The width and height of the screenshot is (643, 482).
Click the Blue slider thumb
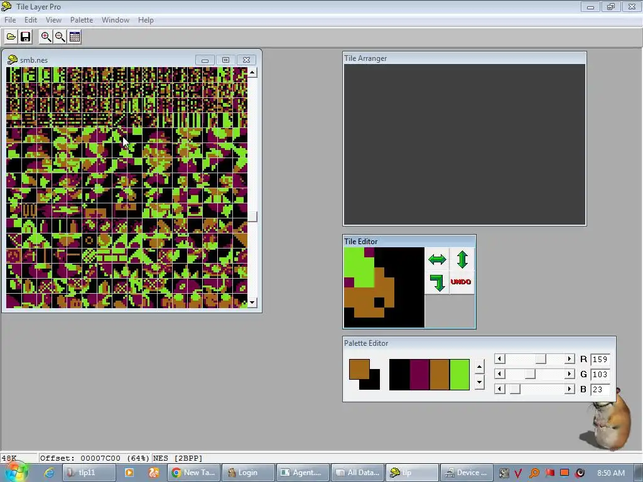(x=515, y=389)
